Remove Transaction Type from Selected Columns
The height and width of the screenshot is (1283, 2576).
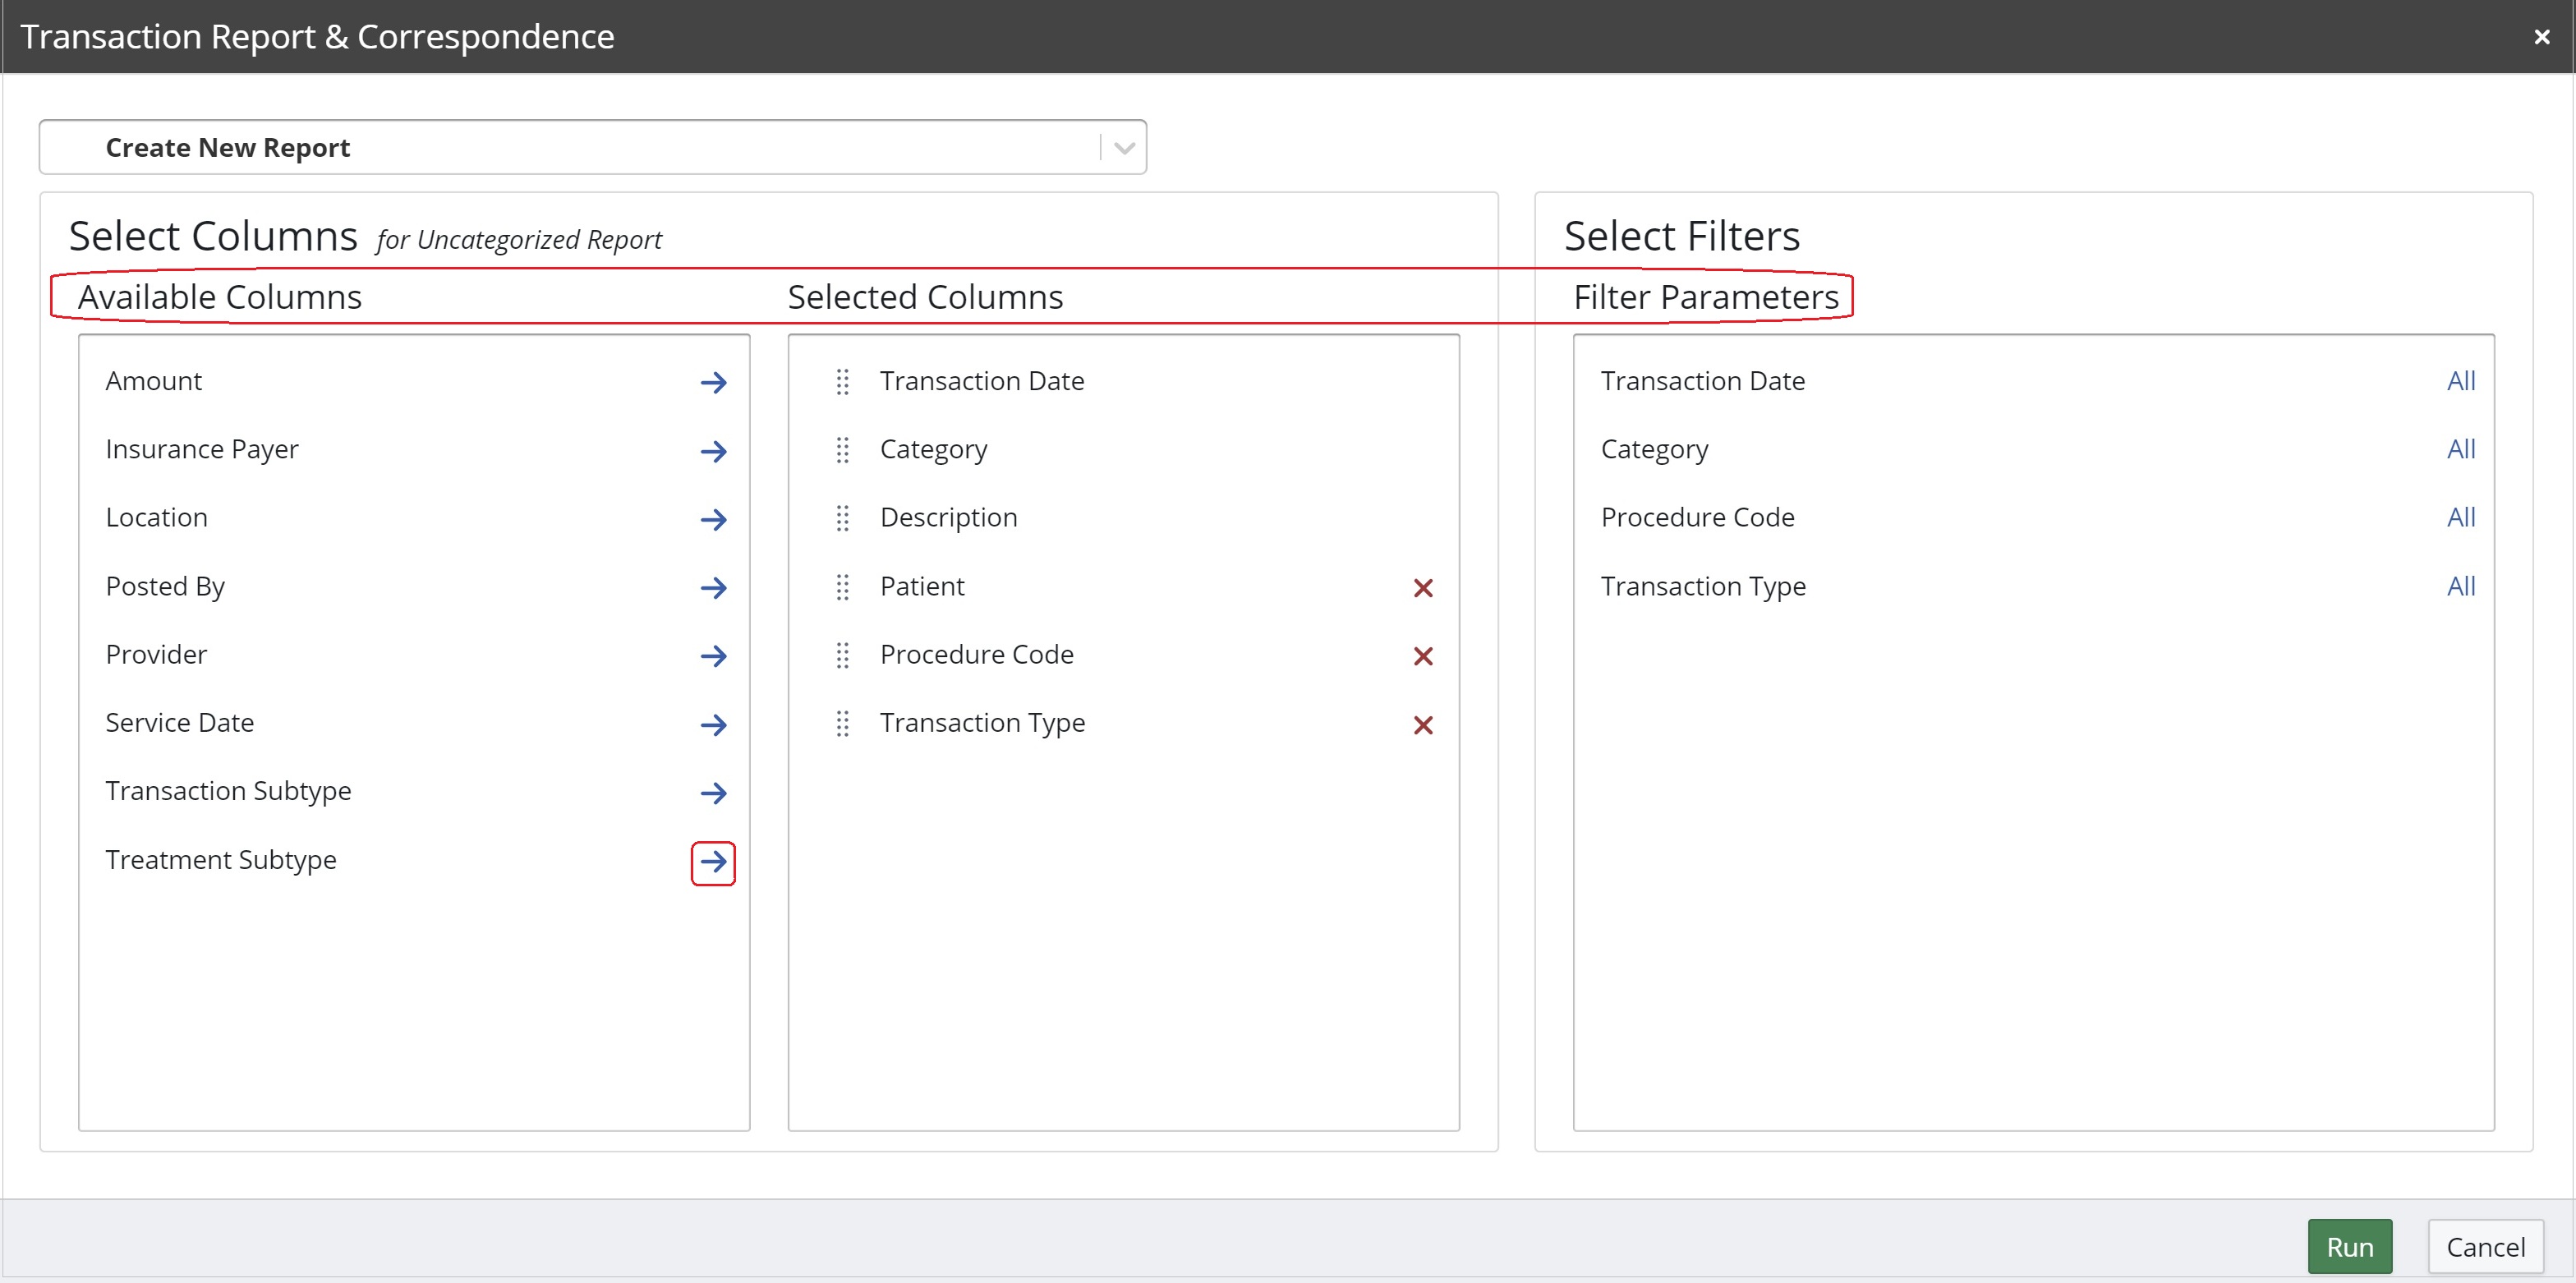click(x=1423, y=724)
